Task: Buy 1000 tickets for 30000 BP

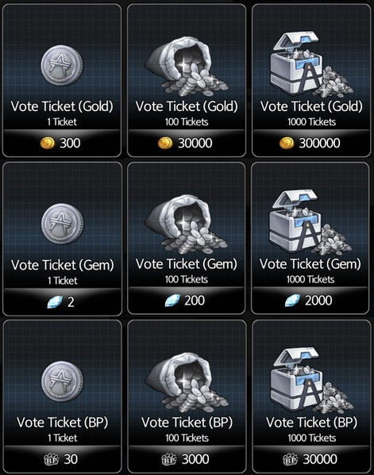Action: point(311,459)
